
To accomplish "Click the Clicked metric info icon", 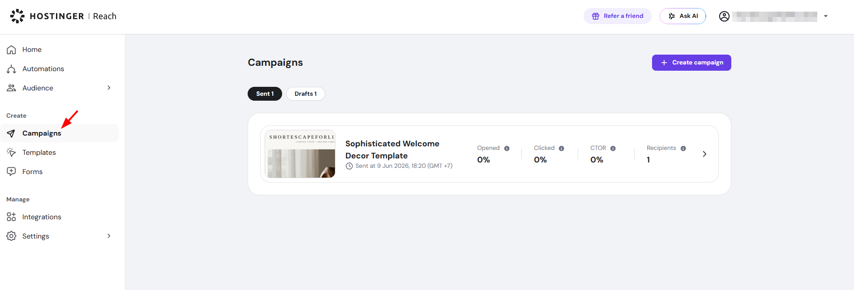I will tap(562, 149).
